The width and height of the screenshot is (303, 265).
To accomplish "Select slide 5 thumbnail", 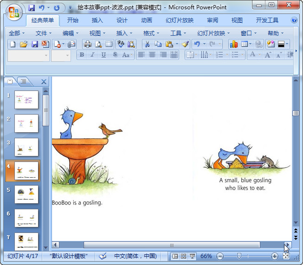I will pyautogui.click(x=26, y=194).
